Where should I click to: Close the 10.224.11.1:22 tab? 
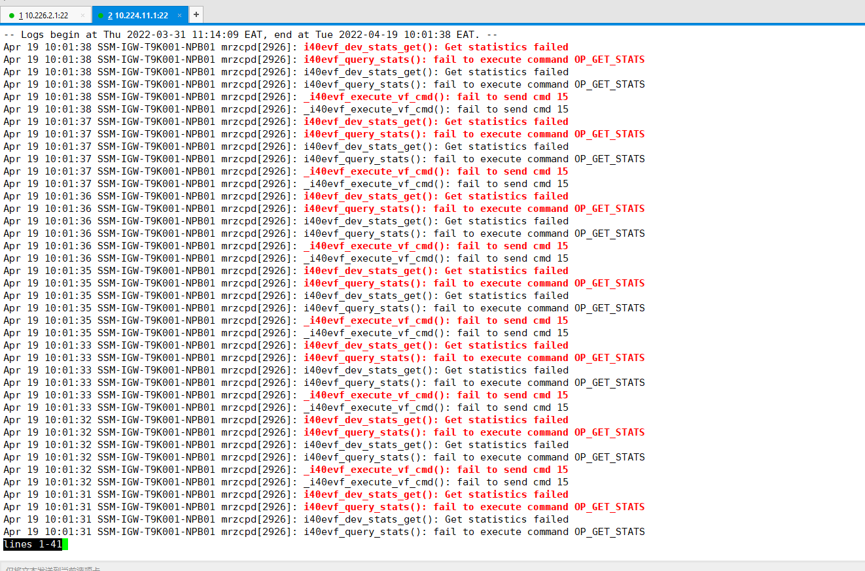click(x=179, y=15)
